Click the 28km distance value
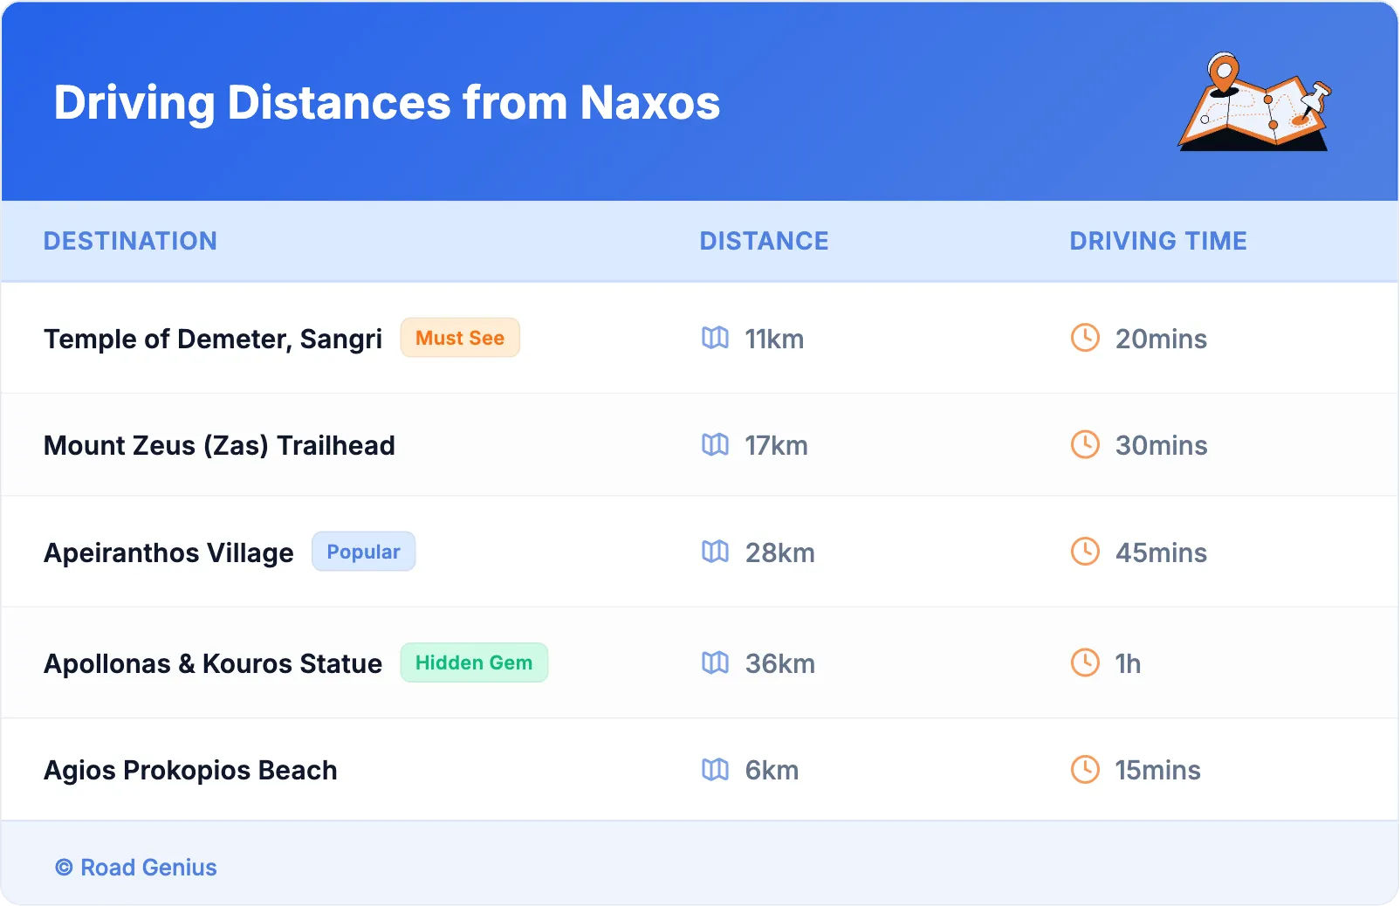Screen dimensions: 1400x906 779,553
